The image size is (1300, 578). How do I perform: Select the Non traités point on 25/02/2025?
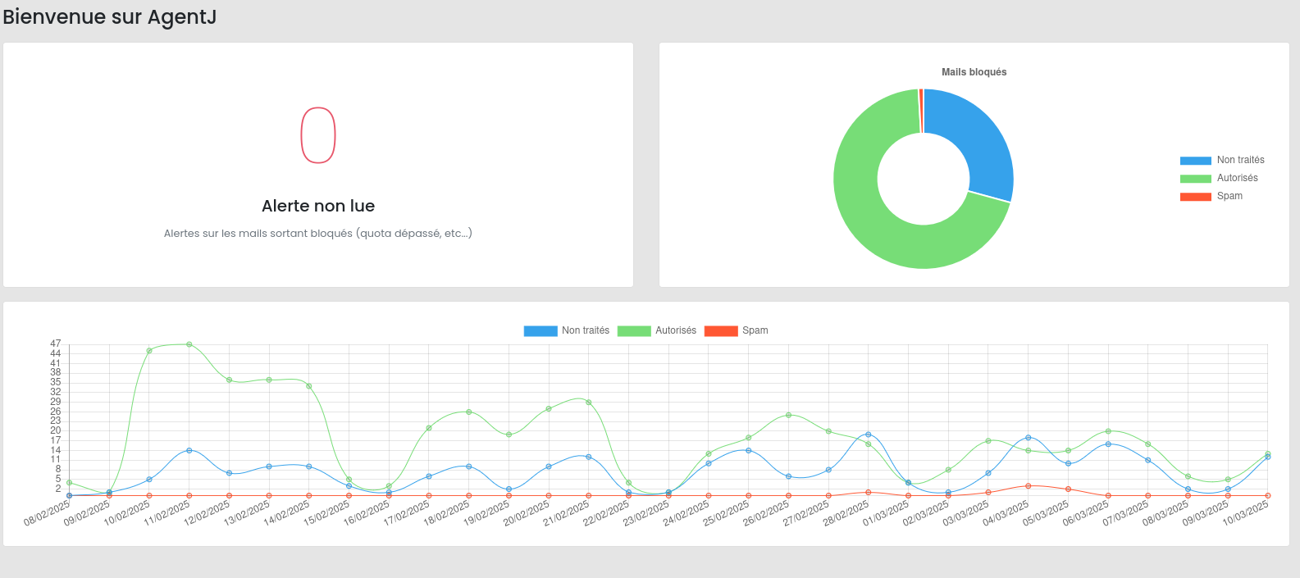click(749, 450)
